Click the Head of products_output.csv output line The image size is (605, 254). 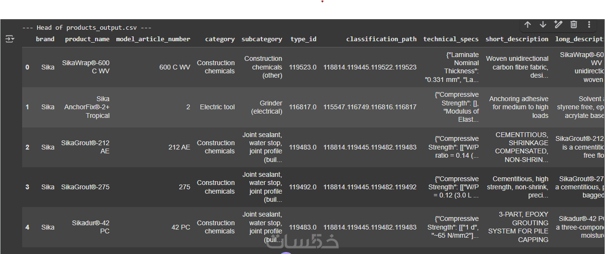(x=87, y=28)
